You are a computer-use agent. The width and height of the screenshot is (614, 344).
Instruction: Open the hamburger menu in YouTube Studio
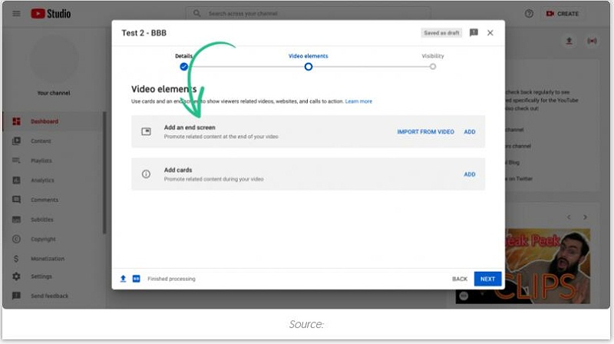(x=16, y=14)
